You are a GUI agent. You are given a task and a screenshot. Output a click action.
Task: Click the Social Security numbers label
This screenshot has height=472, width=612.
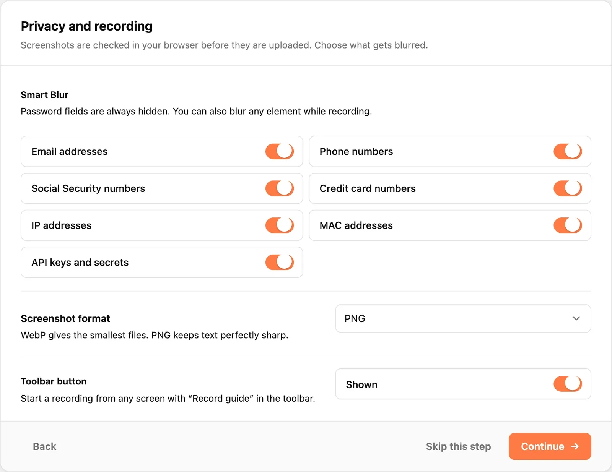point(88,189)
